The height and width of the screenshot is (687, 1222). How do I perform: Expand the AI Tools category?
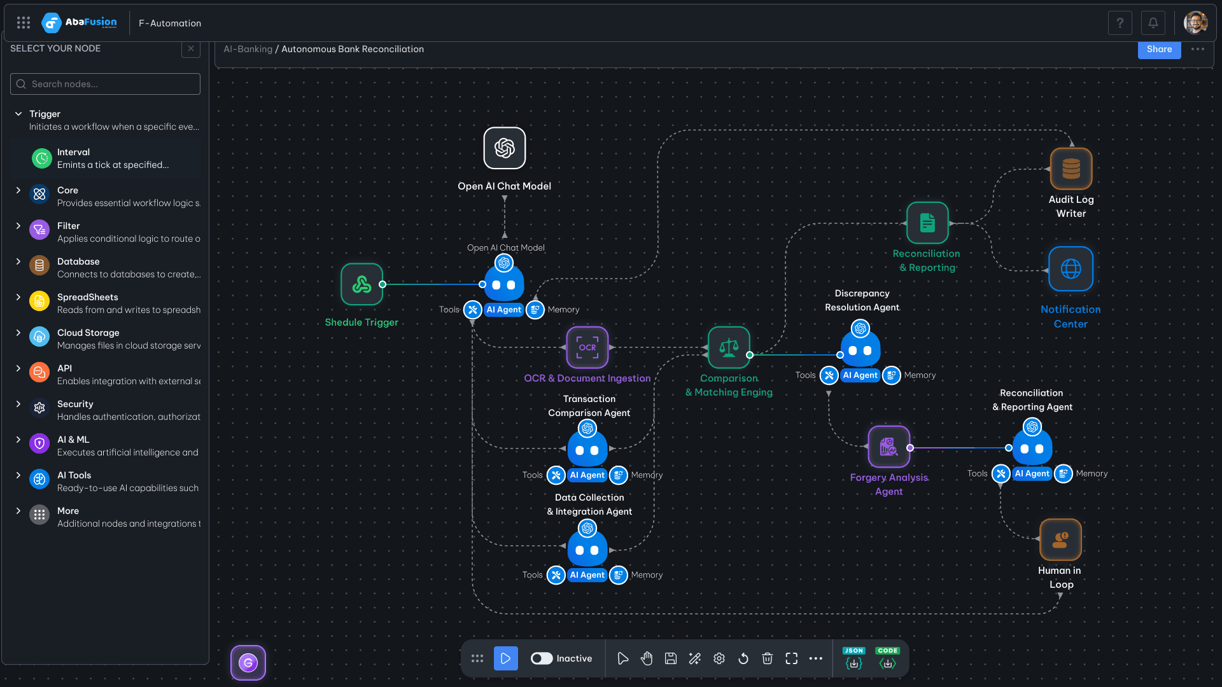coord(18,475)
